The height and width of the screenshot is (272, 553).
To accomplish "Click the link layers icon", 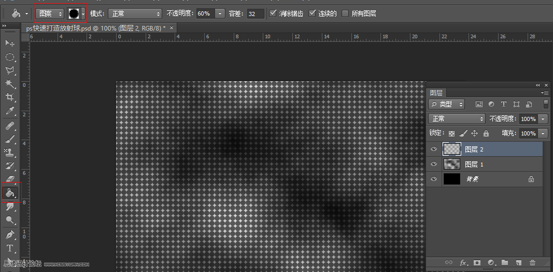I will point(449,263).
